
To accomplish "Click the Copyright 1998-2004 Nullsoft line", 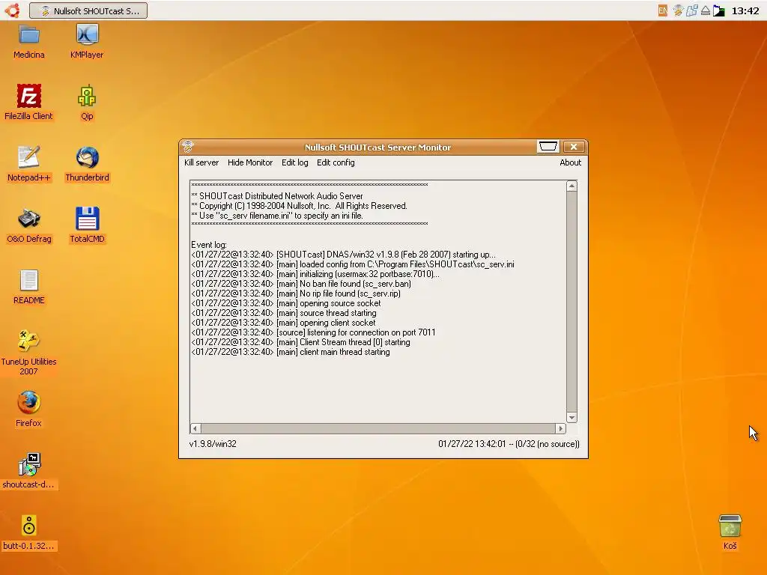I will (x=299, y=206).
